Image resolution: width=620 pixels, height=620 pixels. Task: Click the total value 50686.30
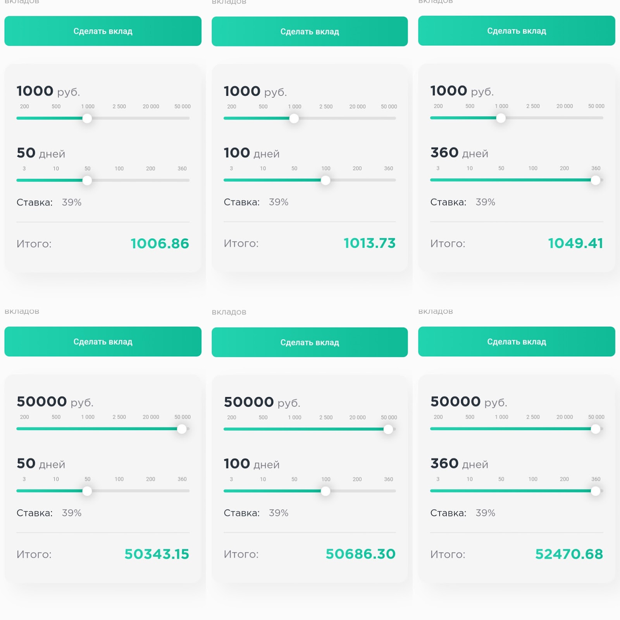(x=360, y=554)
